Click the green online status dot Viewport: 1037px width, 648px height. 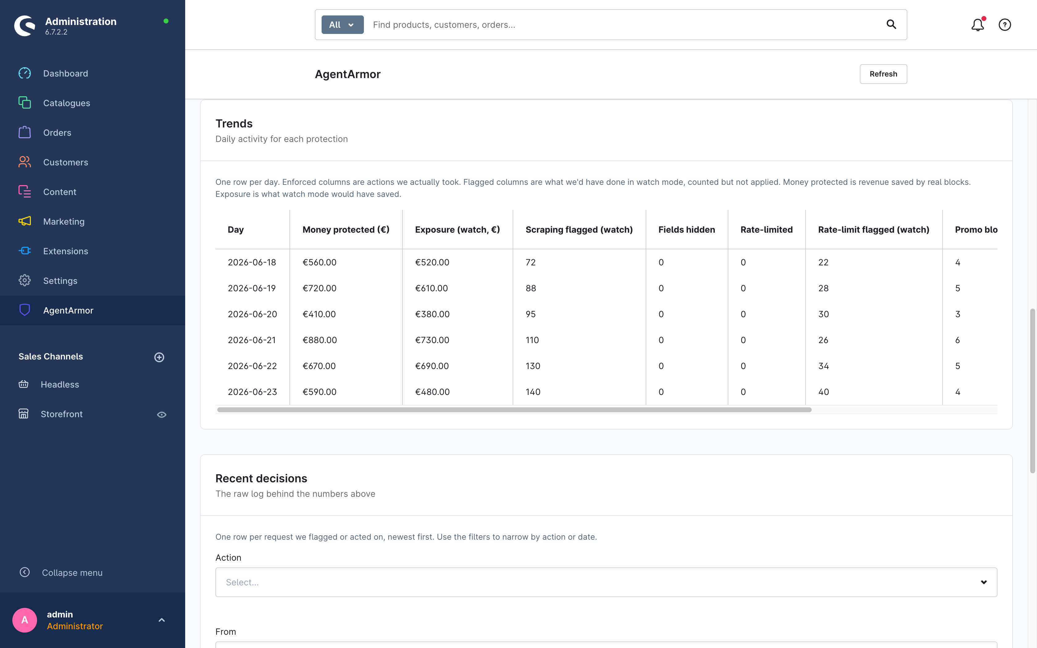tap(166, 21)
